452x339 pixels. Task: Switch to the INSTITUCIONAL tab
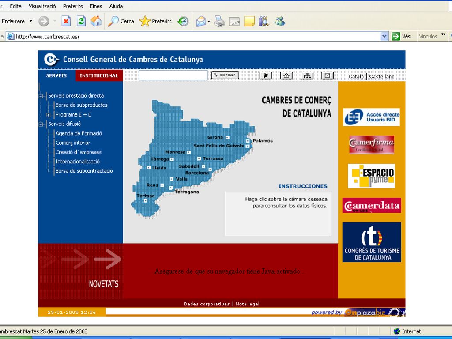click(99, 75)
